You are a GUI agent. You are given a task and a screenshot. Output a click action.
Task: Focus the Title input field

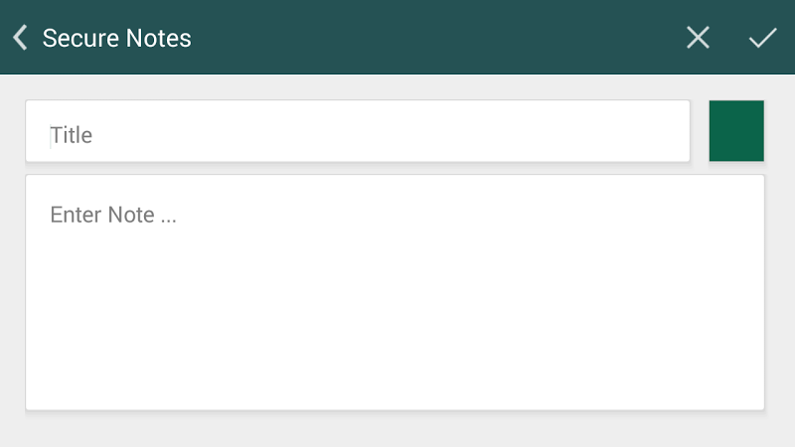coord(358,130)
